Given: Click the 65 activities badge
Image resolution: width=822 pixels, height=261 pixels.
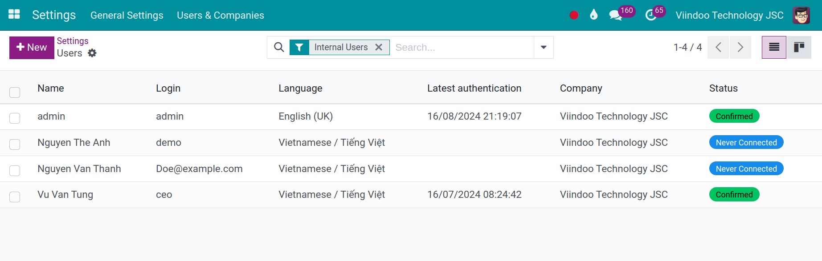Looking at the screenshot, I should (x=659, y=10).
